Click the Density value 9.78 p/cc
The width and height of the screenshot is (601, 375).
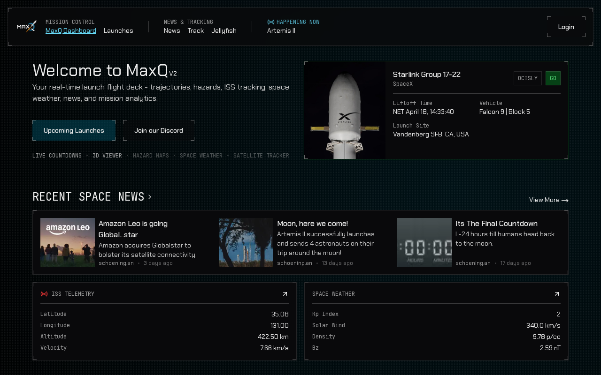pyautogui.click(x=547, y=337)
